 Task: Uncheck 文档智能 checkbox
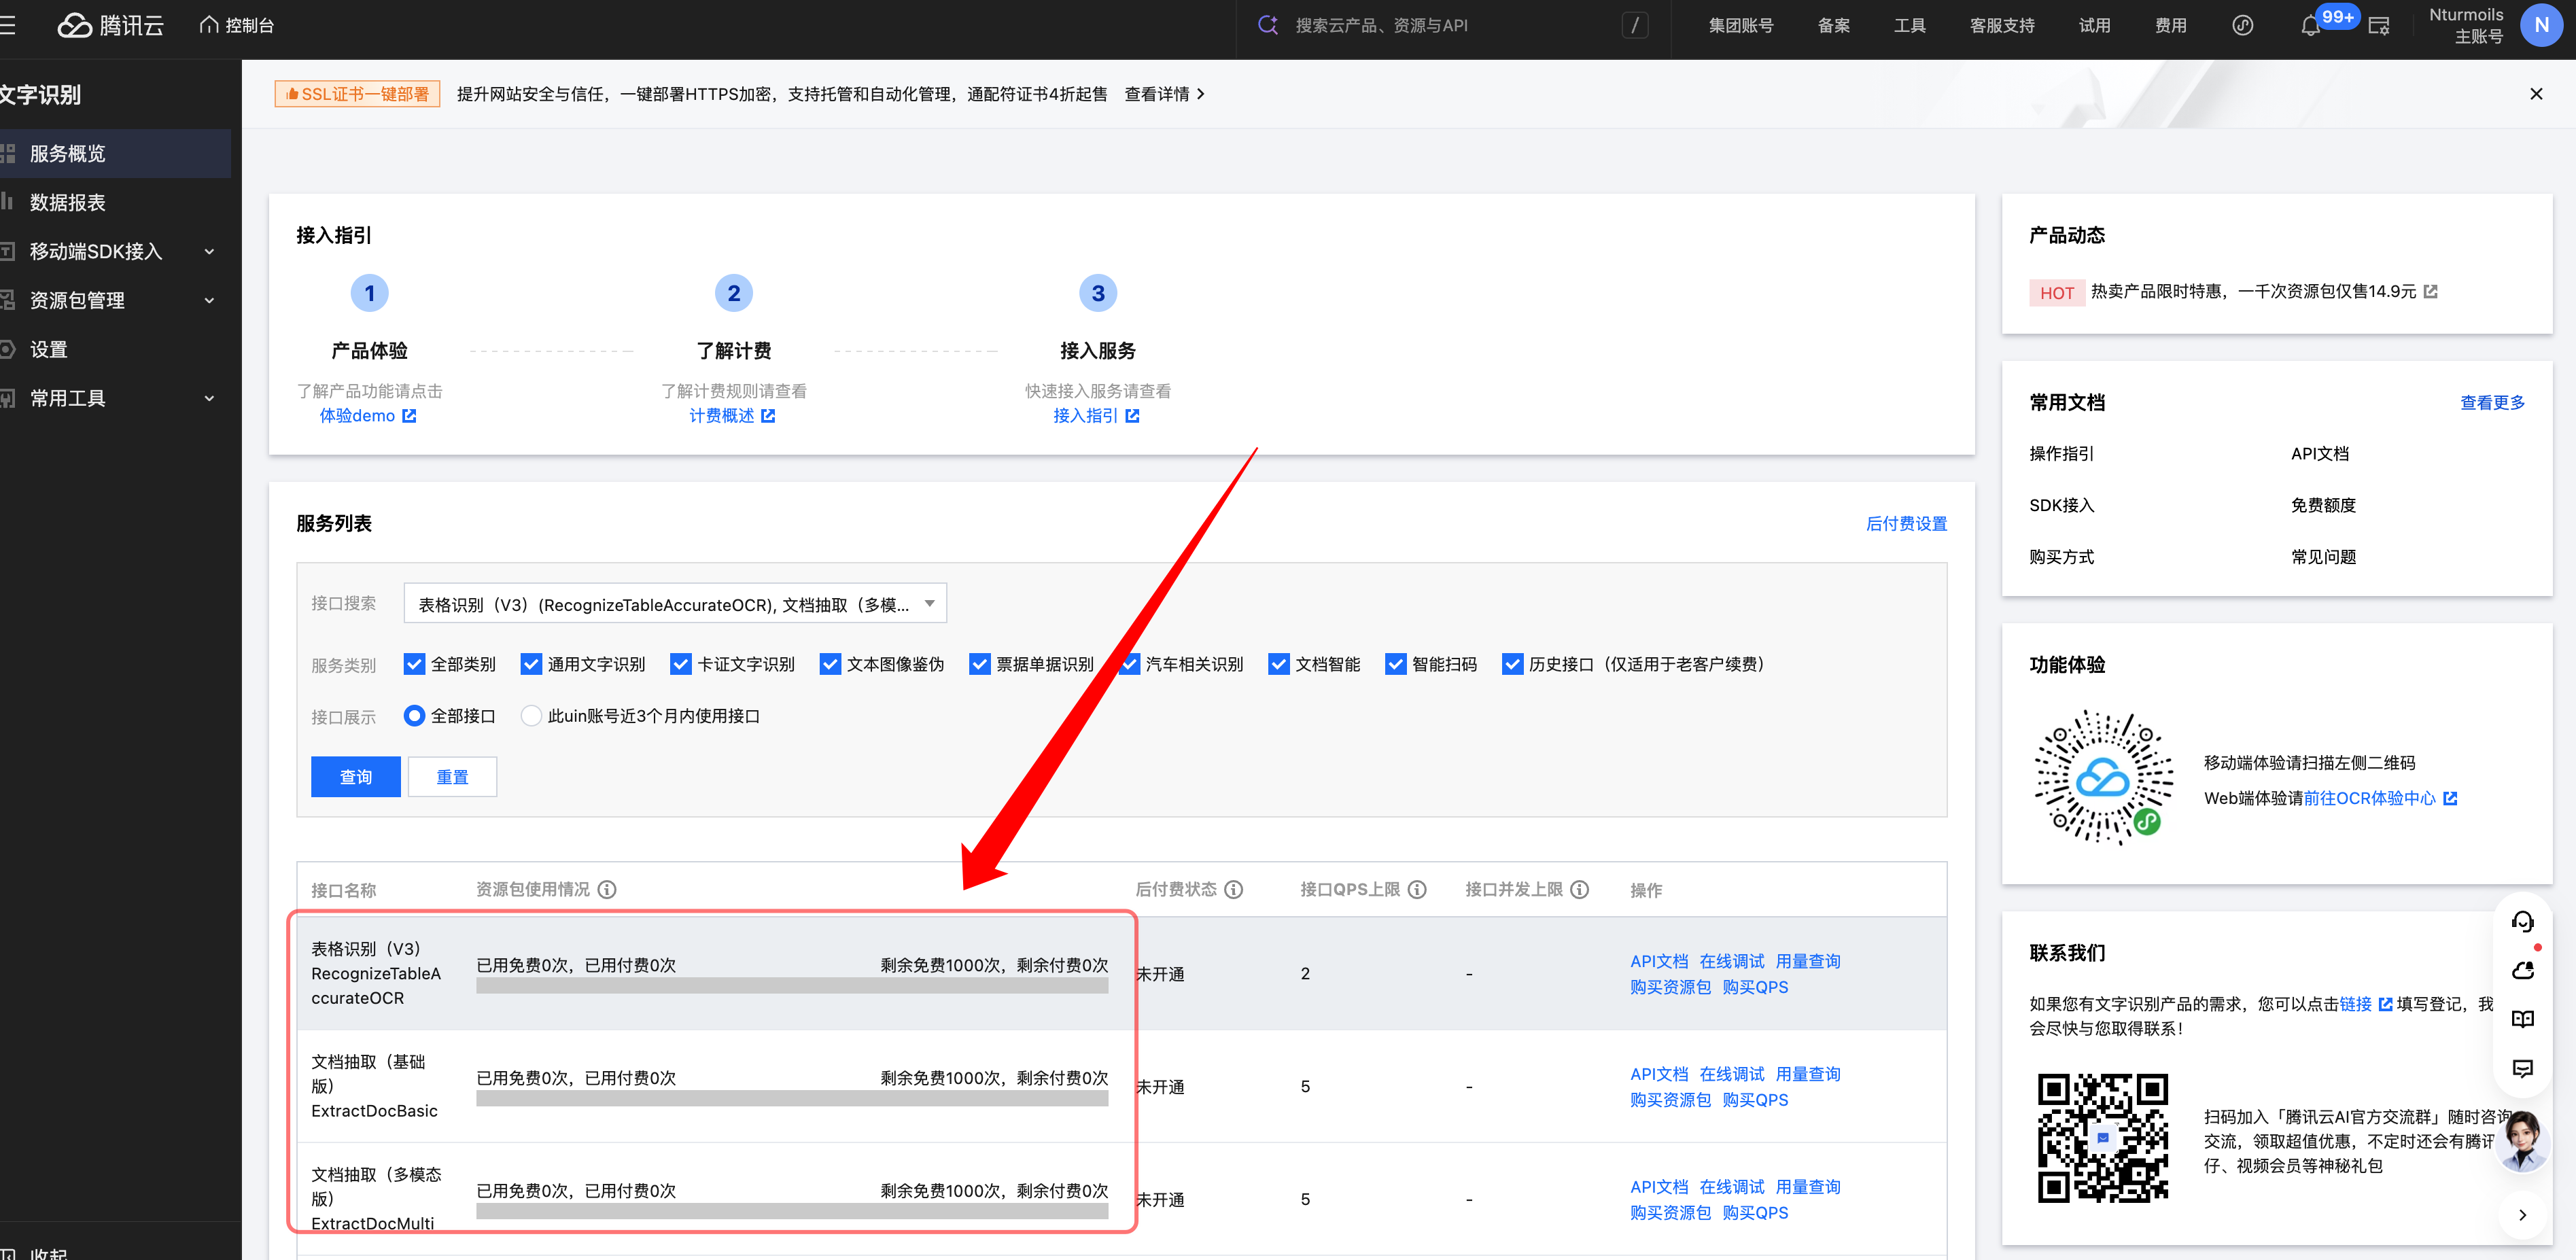pyautogui.click(x=1279, y=665)
